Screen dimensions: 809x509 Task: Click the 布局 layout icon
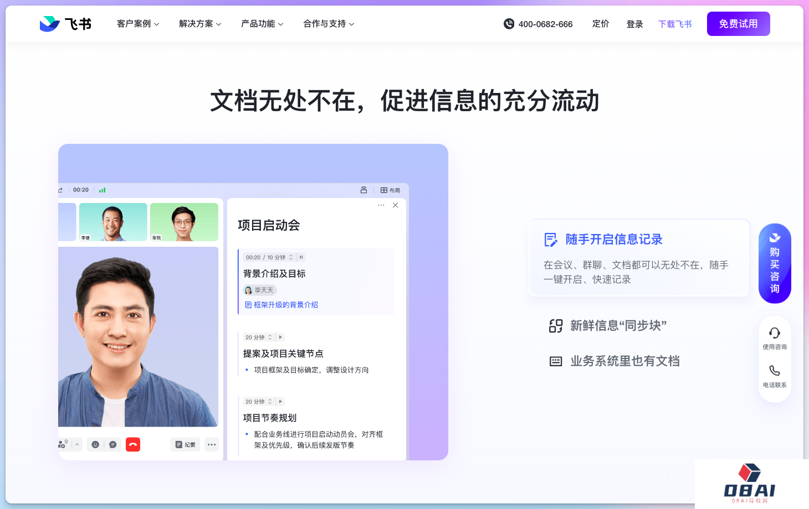[390, 190]
